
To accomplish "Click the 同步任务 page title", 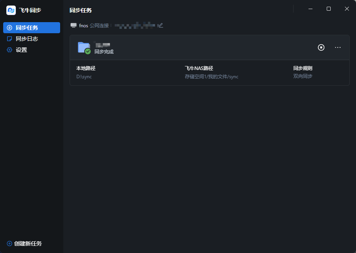I will click(x=81, y=10).
